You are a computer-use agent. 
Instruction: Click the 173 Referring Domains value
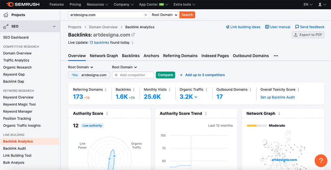point(78,97)
